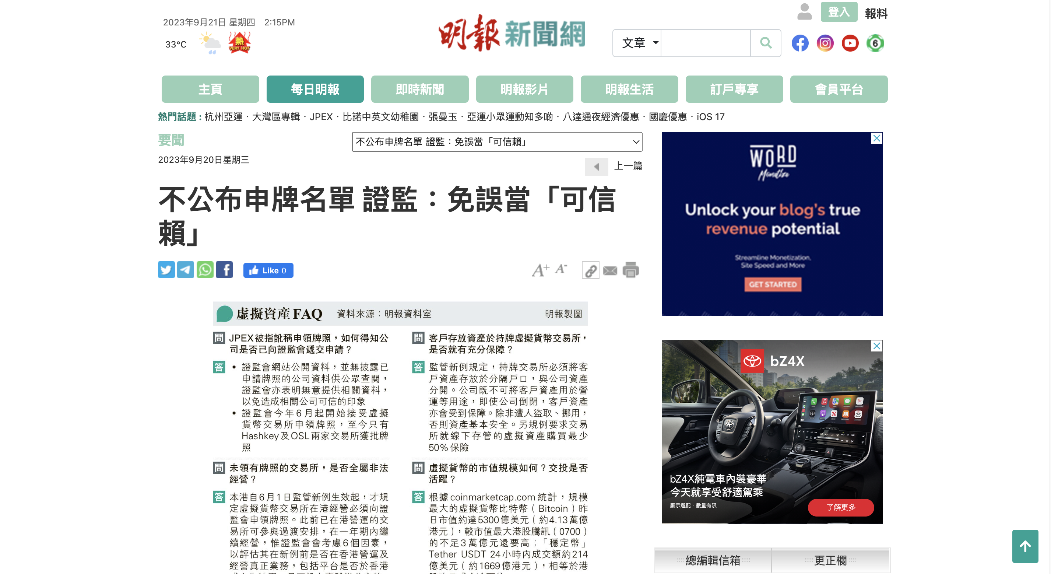Screen dimensions: 1051x574
Task: Open the Ming Pao YouTube icon
Action: coord(850,43)
